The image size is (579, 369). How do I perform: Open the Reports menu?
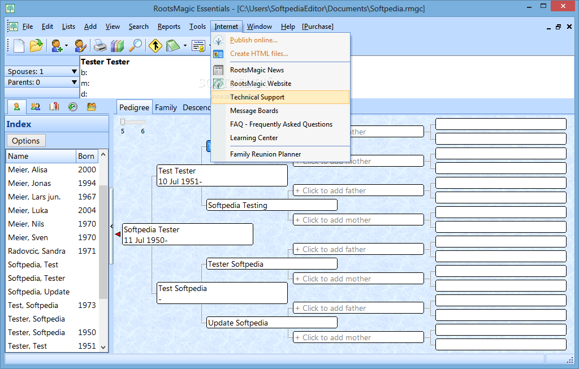(168, 27)
